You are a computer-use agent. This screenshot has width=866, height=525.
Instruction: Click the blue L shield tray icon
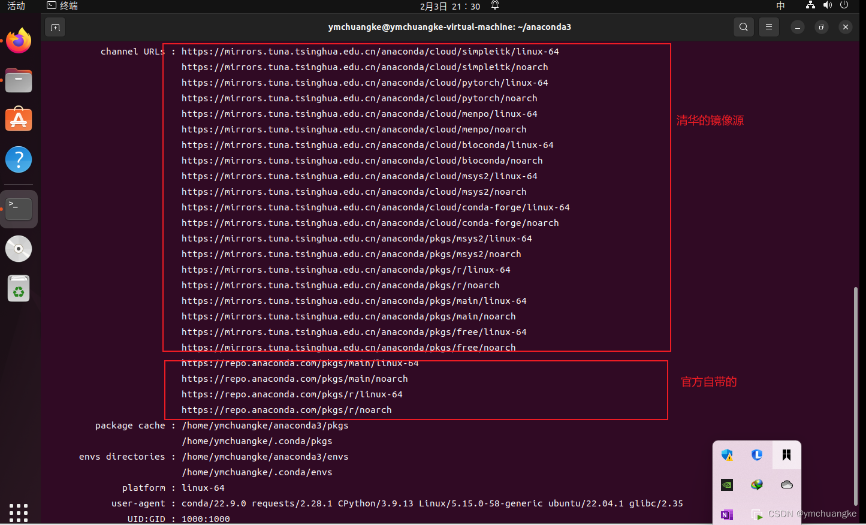pyautogui.click(x=757, y=455)
